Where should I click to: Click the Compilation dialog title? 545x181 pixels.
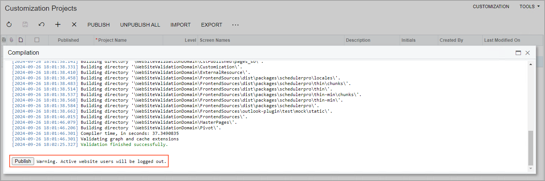coord(23,53)
